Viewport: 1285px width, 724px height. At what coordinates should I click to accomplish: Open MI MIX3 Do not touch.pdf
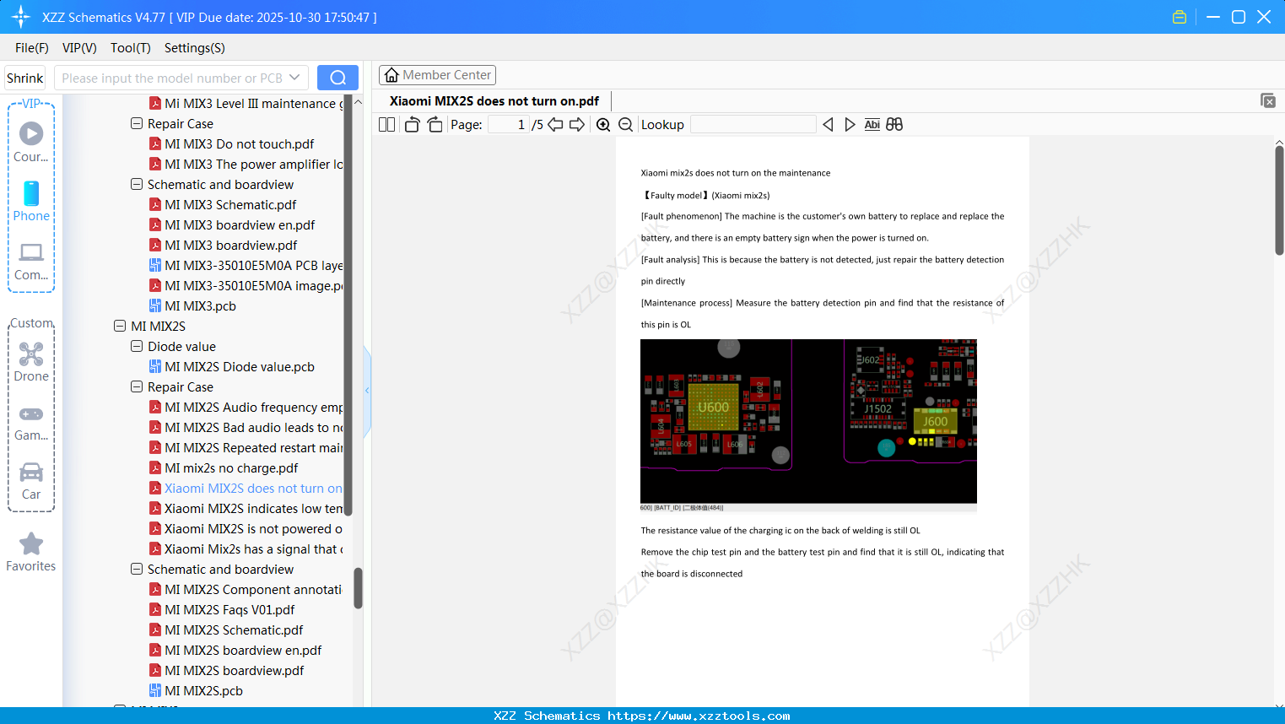pos(240,144)
